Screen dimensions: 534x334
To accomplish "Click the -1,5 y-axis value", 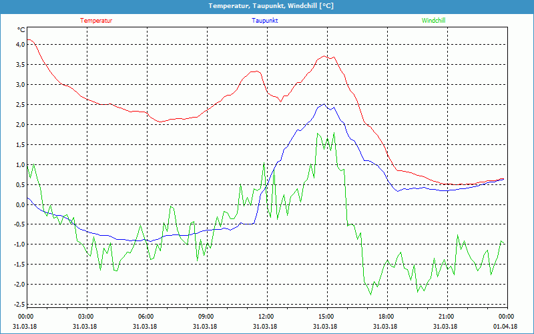I will 19,264.
